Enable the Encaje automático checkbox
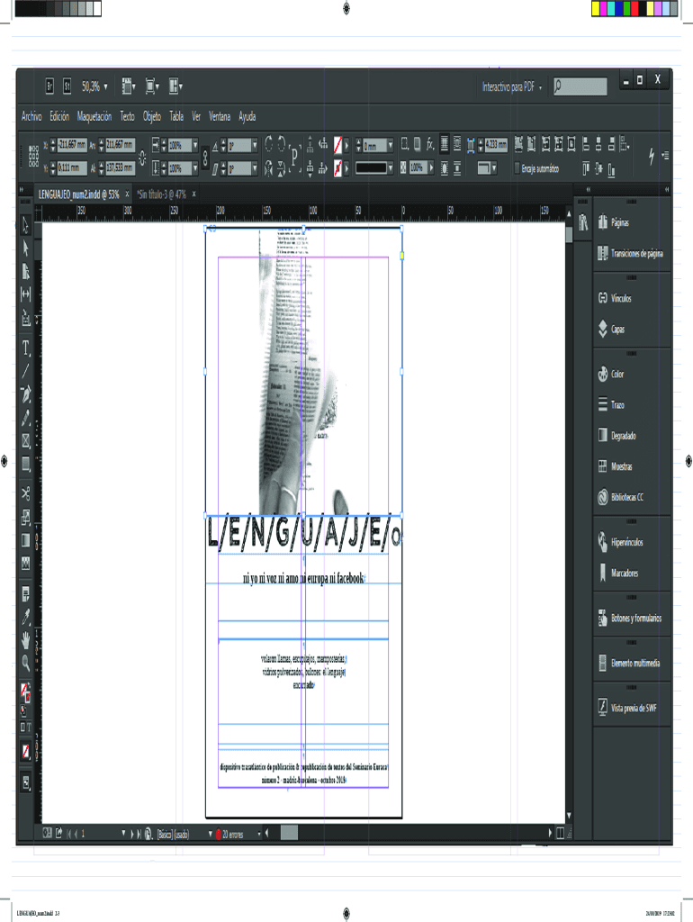The height and width of the screenshot is (922, 693). (517, 168)
